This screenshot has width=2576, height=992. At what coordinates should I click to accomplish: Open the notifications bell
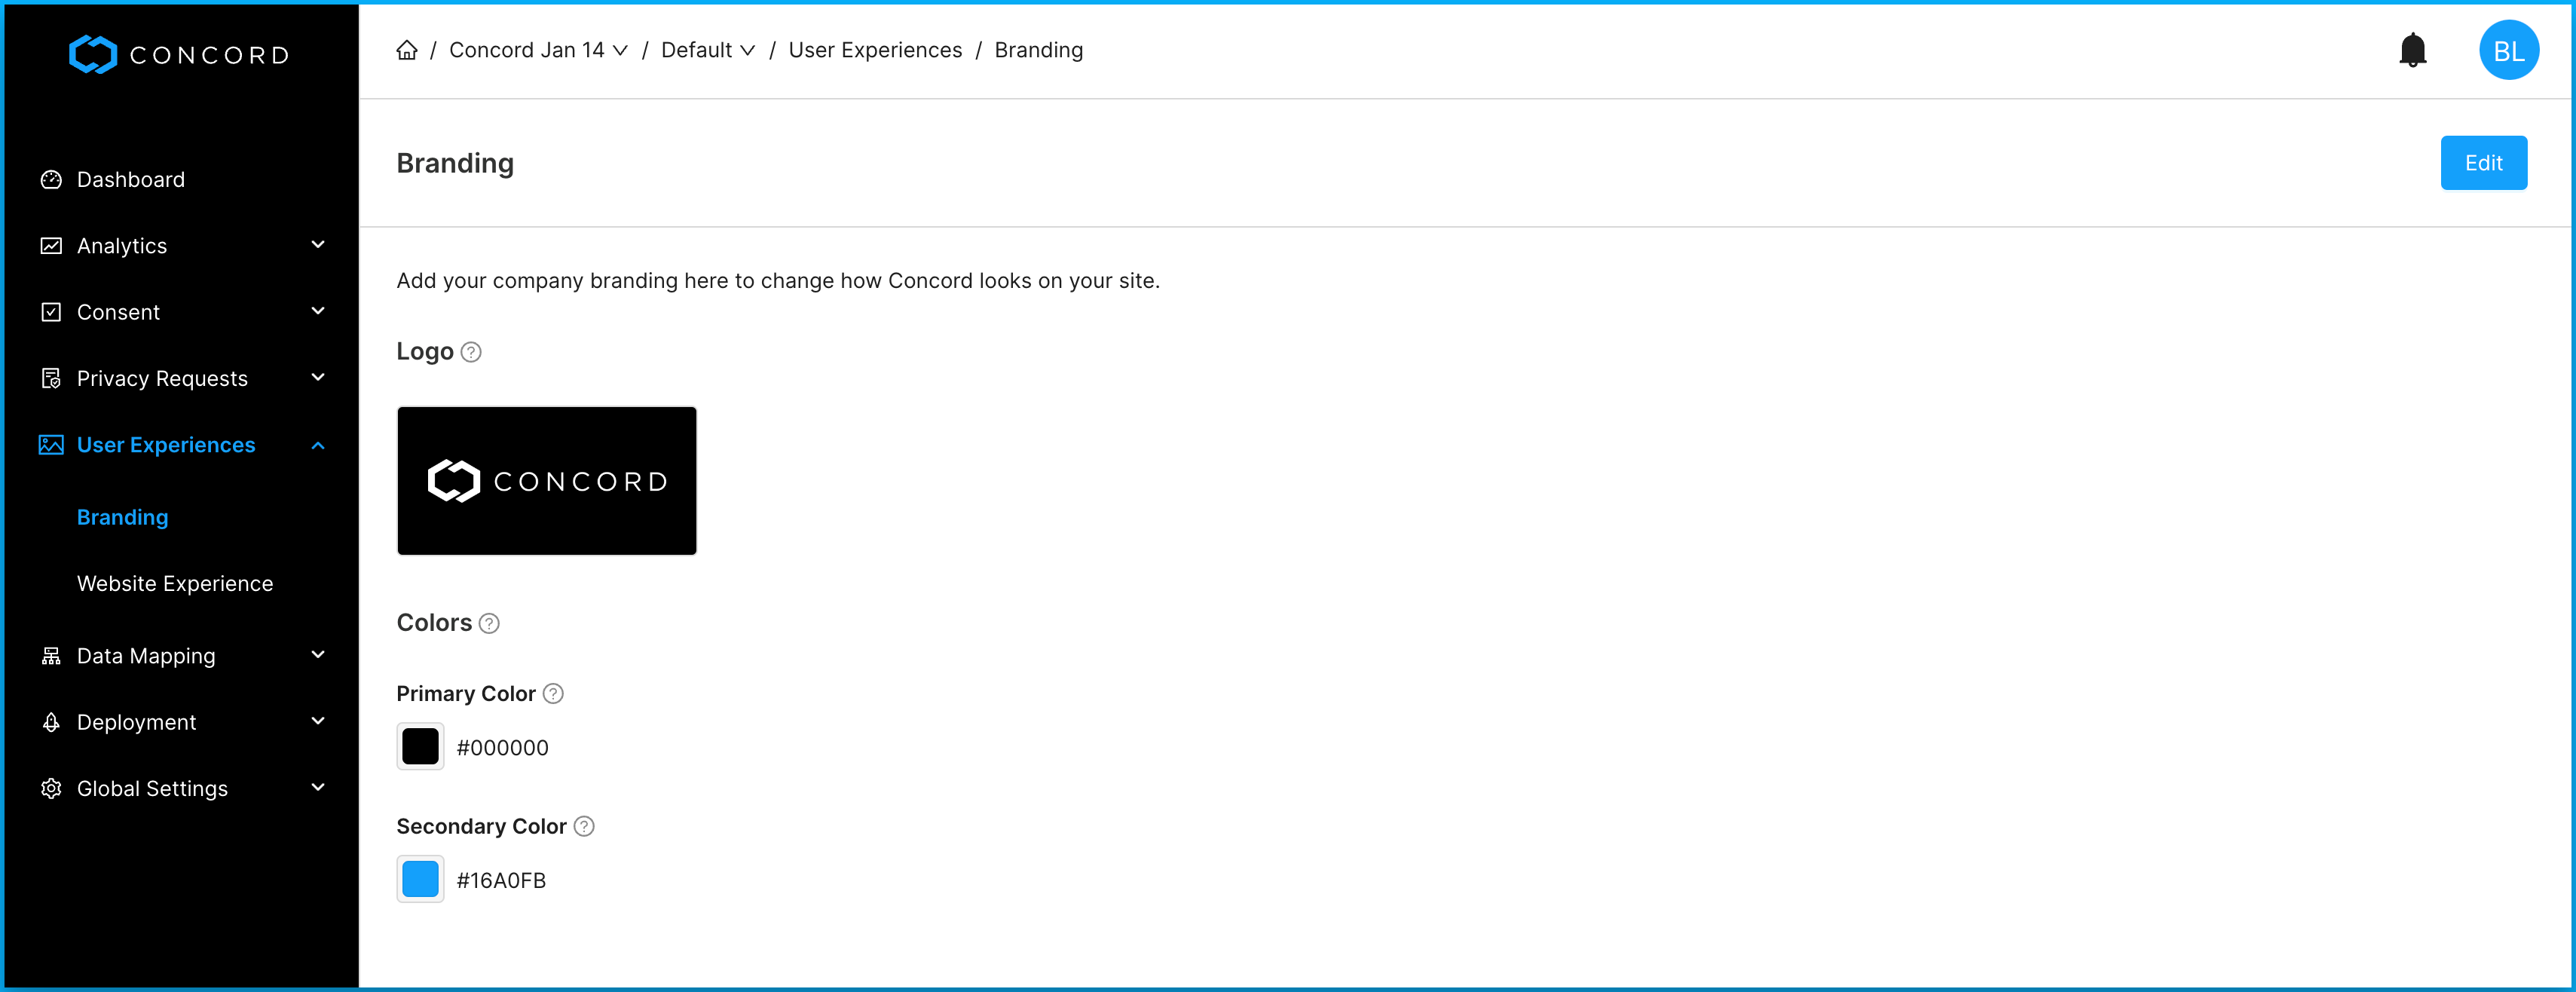(2413, 50)
